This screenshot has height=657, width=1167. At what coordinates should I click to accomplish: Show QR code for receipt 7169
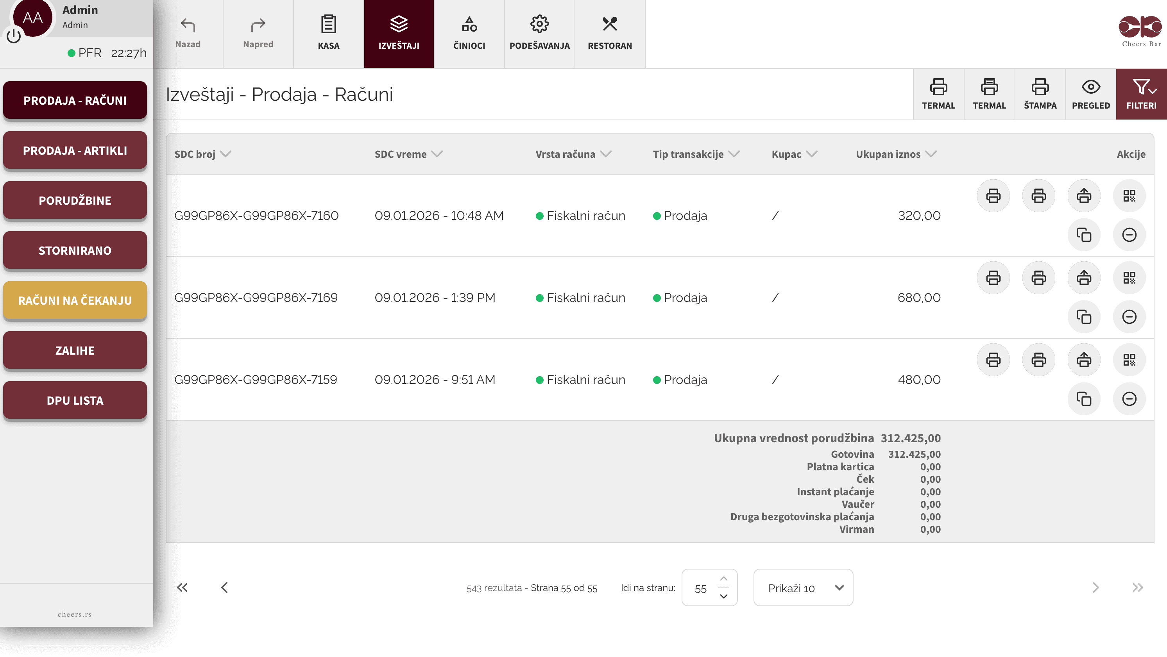1129,278
